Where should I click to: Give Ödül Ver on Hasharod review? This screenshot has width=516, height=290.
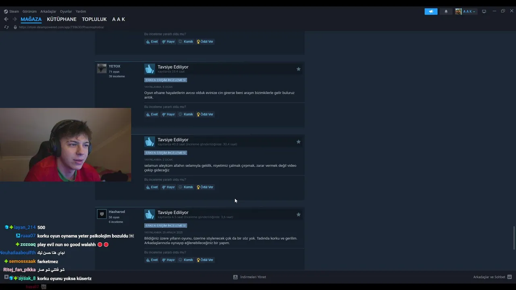[205, 260]
